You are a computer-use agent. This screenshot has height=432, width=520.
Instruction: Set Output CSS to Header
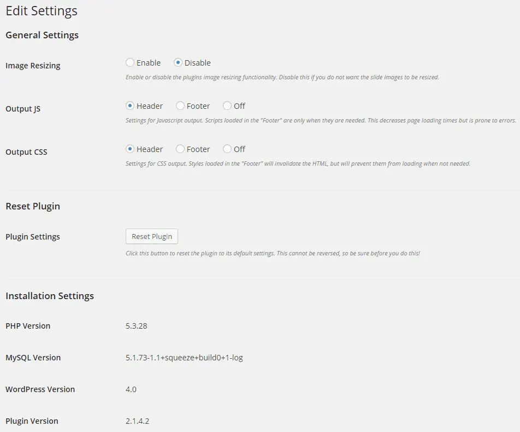pyautogui.click(x=130, y=149)
